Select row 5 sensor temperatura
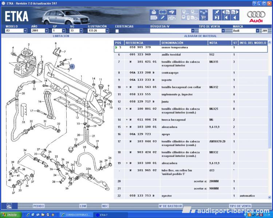The width and height of the screenshot is (273, 218). pos(191,49)
